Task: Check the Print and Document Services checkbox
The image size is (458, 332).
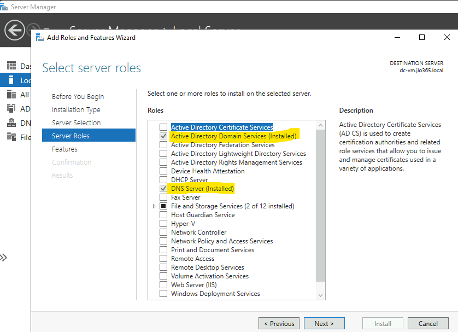Action: [163, 250]
